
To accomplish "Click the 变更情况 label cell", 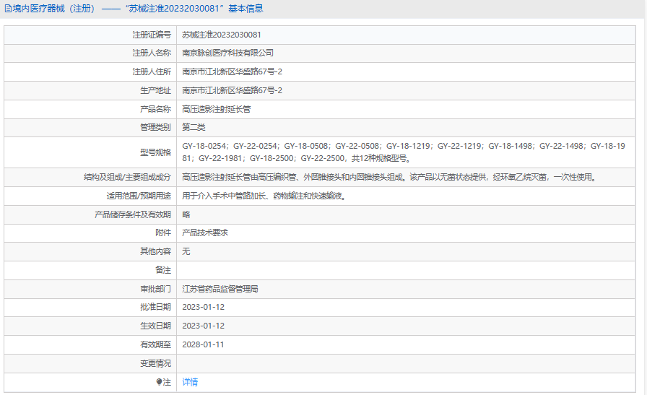I will pyautogui.click(x=90, y=364).
